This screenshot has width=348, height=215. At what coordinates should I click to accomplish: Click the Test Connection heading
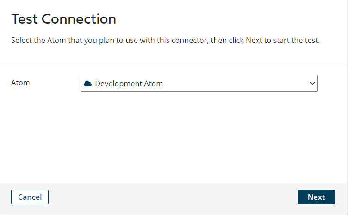[63, 19]
